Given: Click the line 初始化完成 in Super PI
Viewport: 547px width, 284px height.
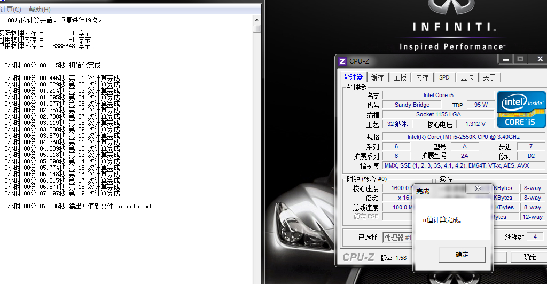Looking at the screenshot, I should [53, 65].
